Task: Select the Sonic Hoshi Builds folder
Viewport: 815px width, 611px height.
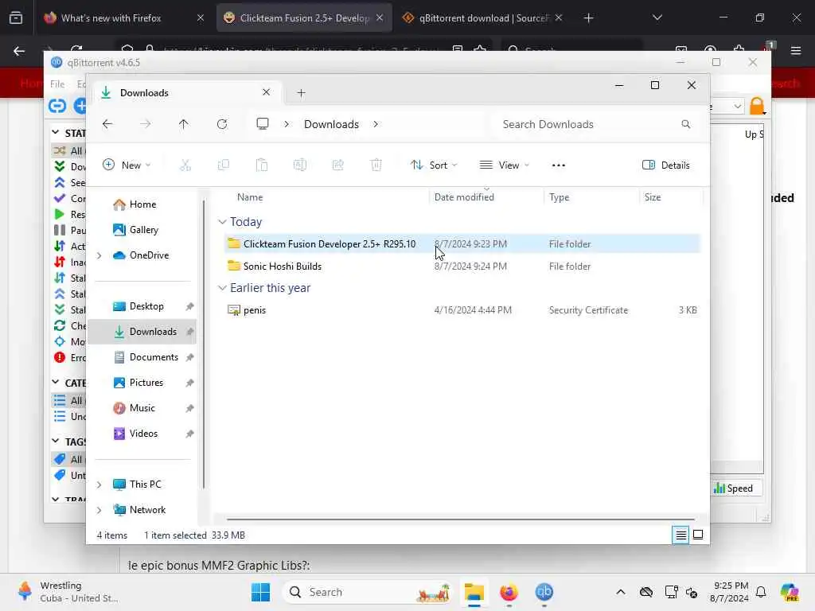Action: coord(462,266)
